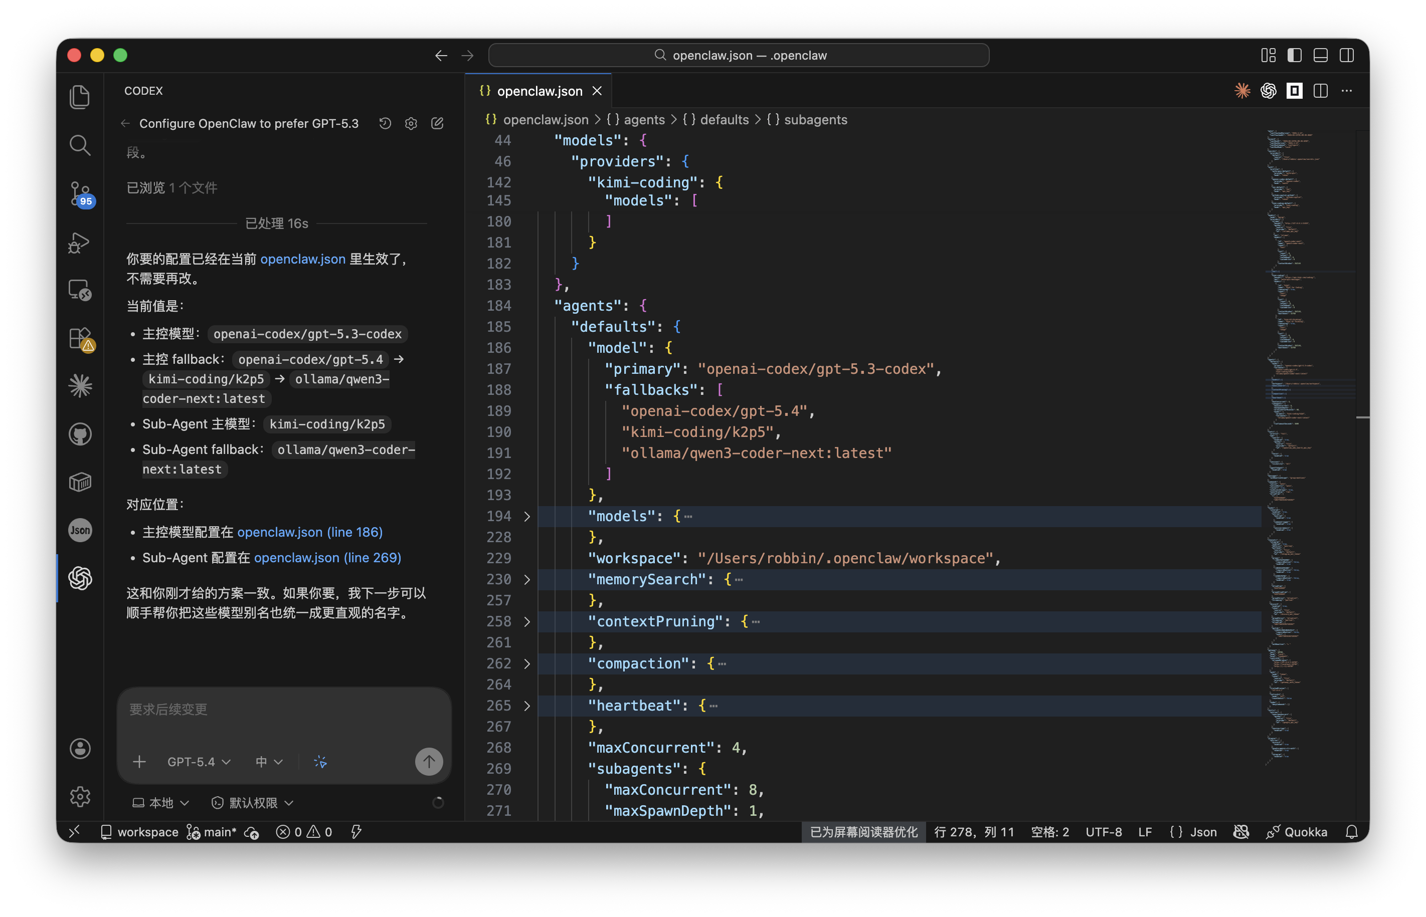This screenshot has width=1426, height=917.
Task: Open the 本地 environment dropdown
Action: [x=161, y=803]
